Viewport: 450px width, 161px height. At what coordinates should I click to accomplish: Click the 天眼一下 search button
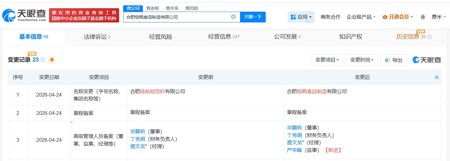pyautogui.click(x=253, y=17)
